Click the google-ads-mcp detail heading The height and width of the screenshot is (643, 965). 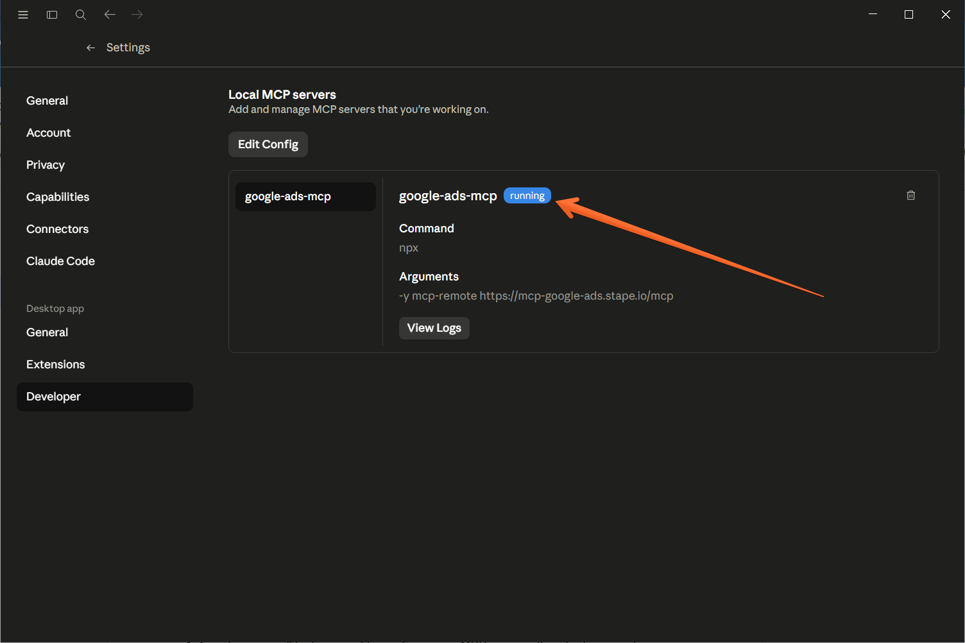[x=448, y=196]
